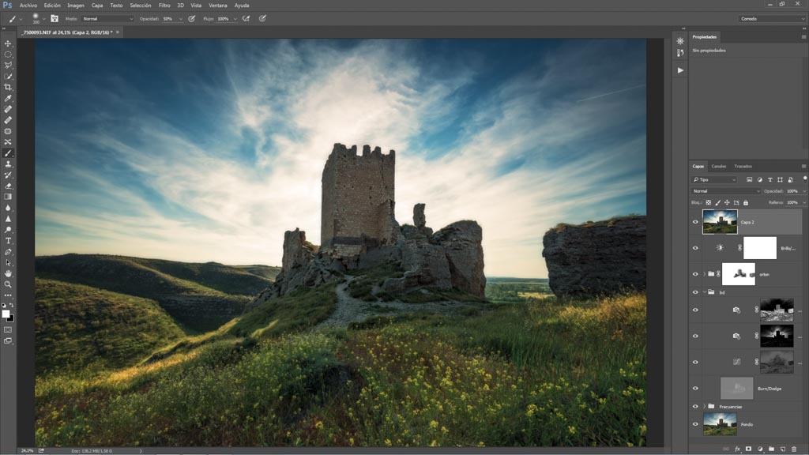Switch to the Canales tab

click(x=719, y=166)
